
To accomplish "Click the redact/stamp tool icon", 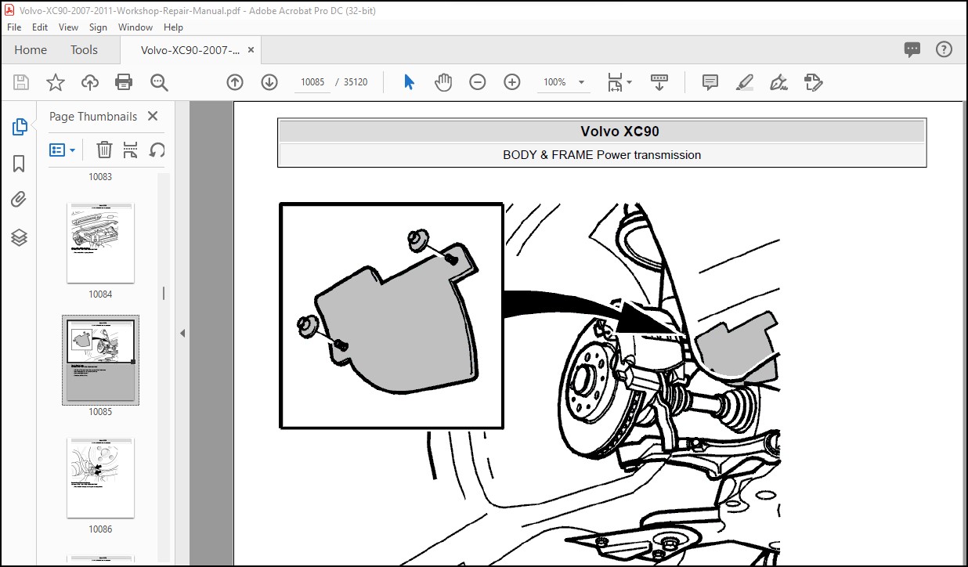I will click(814, 82).
